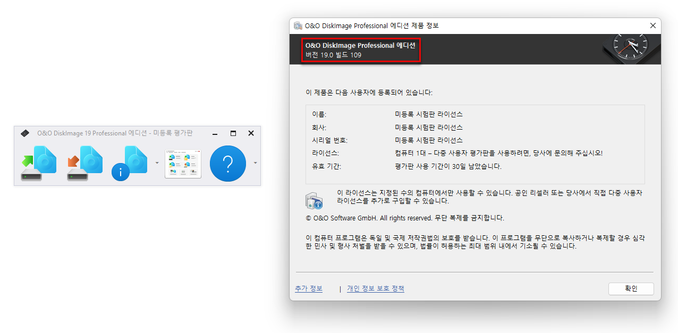Select the 회사: label in the registration table
678x333 pixels.
pyautogui.click(x=319, y=127)
